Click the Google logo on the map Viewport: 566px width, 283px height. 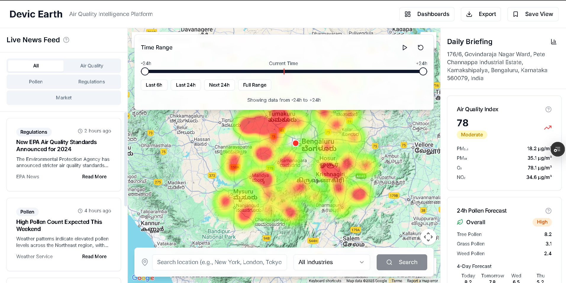click(143, 278)
